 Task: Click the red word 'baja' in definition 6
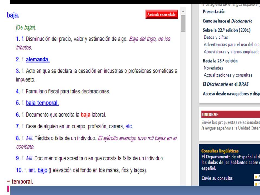point(86,115)
